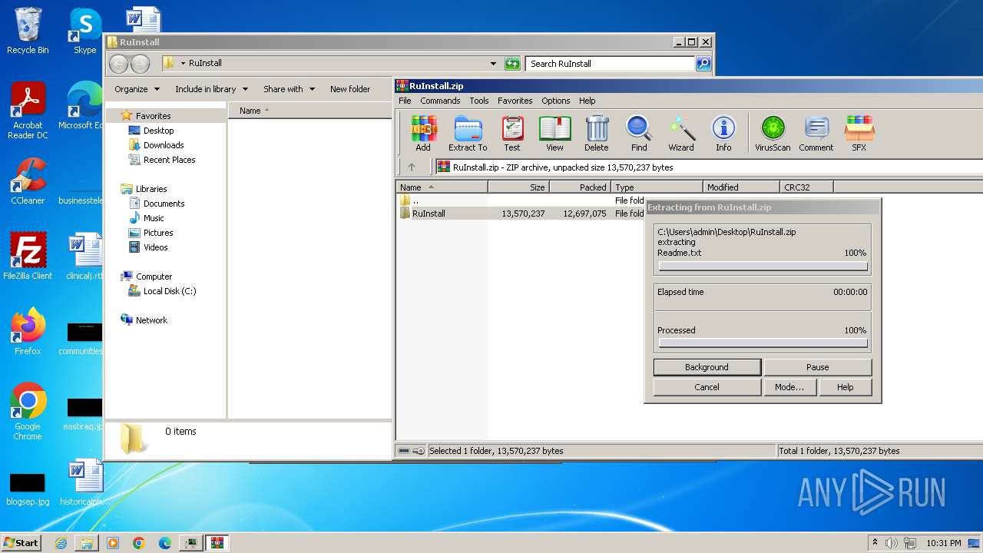Pause the extraction

pyautogui.click(x=817, y=367)
